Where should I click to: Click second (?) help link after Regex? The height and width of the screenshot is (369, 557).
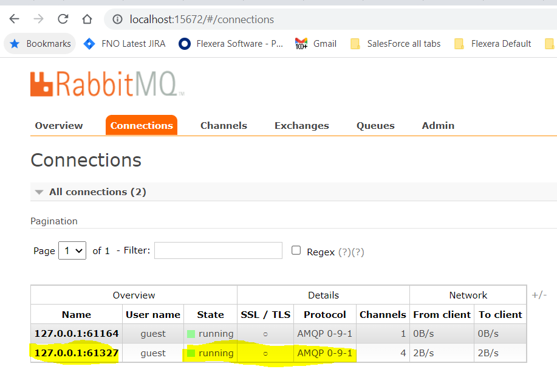(358, 252)
